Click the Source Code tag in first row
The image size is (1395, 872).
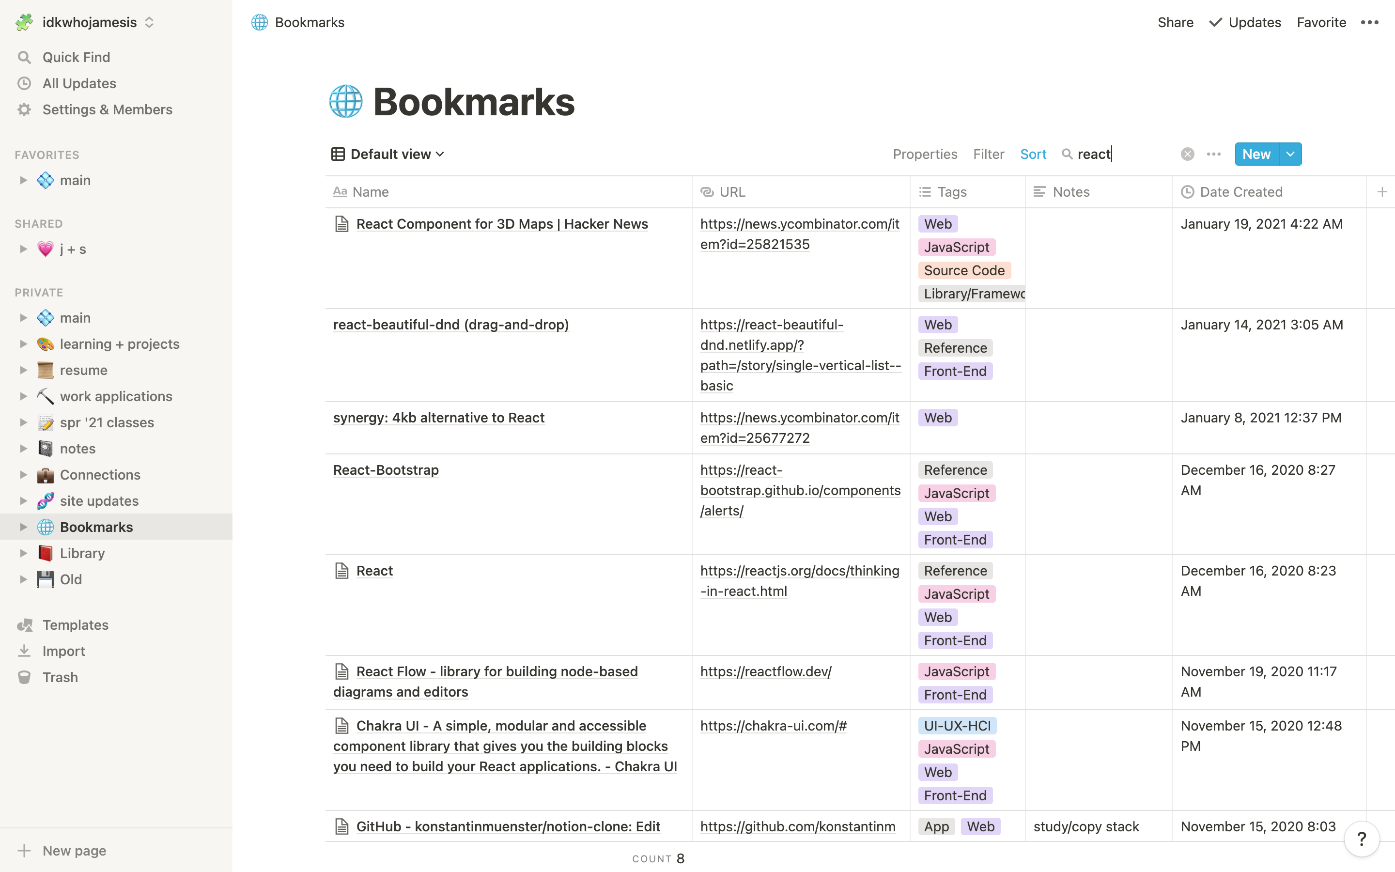click(x=964, y=270)
